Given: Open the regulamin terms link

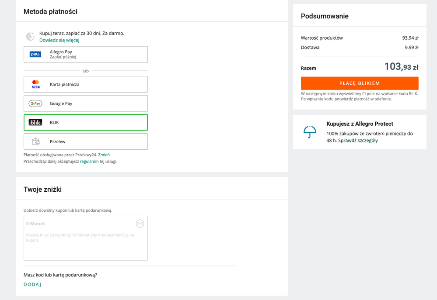Looking at the screenshot, I should [x=89, y=161].
